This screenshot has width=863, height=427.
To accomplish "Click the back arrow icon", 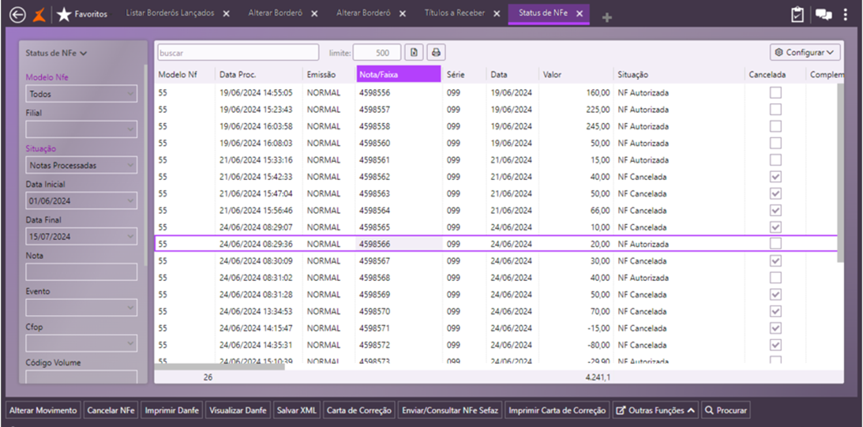I will (x=17, y=14).
